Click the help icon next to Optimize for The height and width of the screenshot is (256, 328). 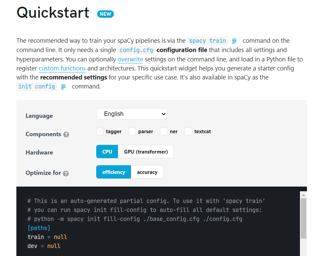point(66,173)
